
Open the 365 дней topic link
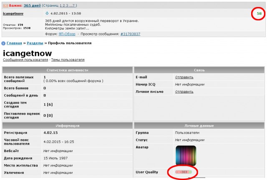pos(32,5)
